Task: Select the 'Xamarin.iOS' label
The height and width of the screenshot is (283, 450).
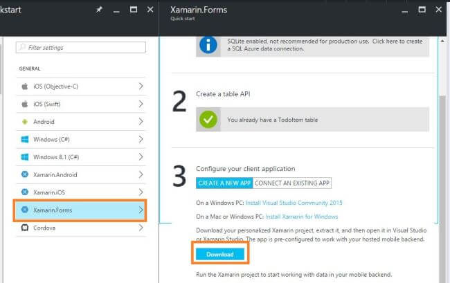Action: pyautogui.click(x=49, y=192)
